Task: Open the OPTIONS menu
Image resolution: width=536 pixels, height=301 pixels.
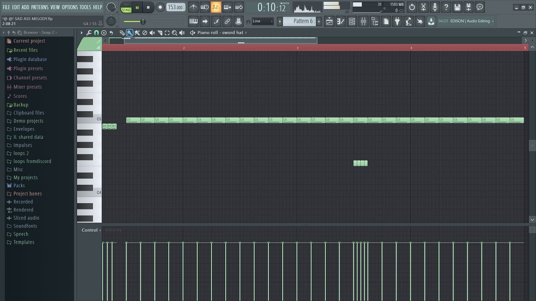Action: click(70, 7)
